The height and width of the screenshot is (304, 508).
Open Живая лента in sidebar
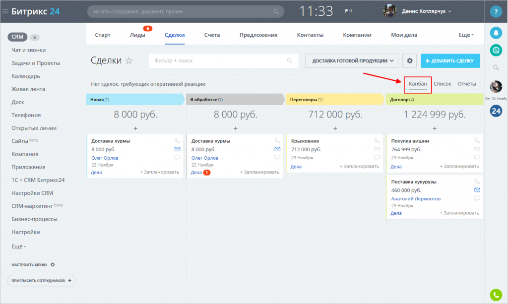tap(28, 89)
